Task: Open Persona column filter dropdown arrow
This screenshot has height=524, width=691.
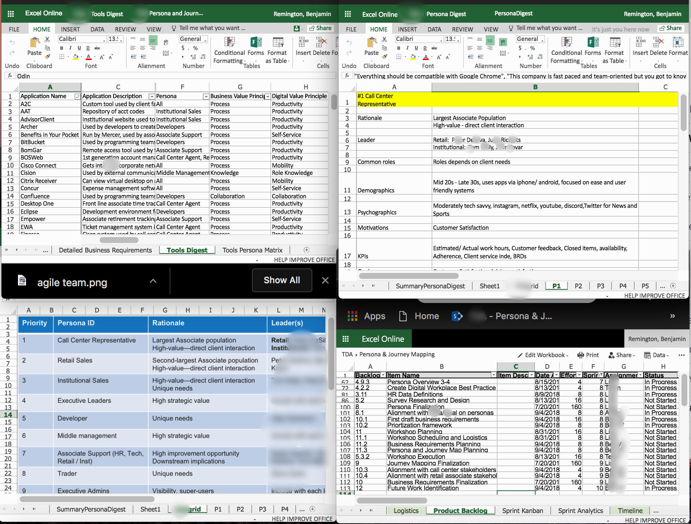Action: (206, 97)
